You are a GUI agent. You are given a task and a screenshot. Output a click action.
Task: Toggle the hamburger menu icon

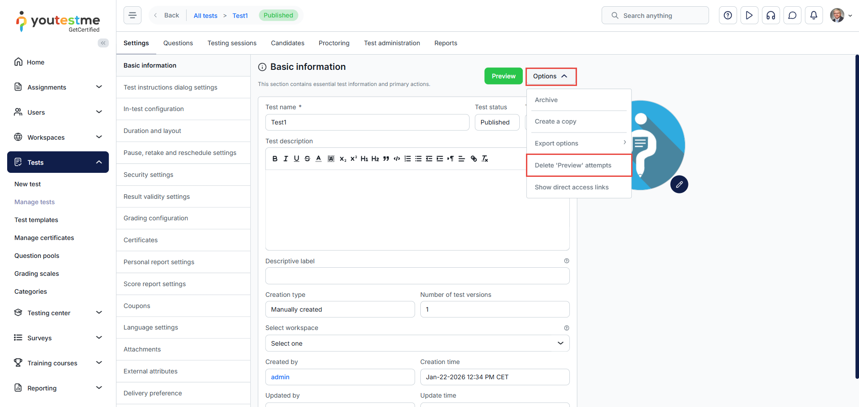tap(132, 15)
